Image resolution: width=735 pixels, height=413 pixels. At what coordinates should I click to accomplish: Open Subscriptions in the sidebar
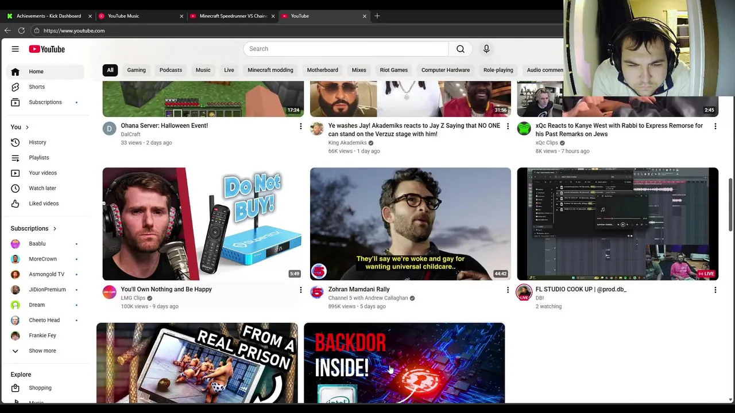tap(46, 102)
